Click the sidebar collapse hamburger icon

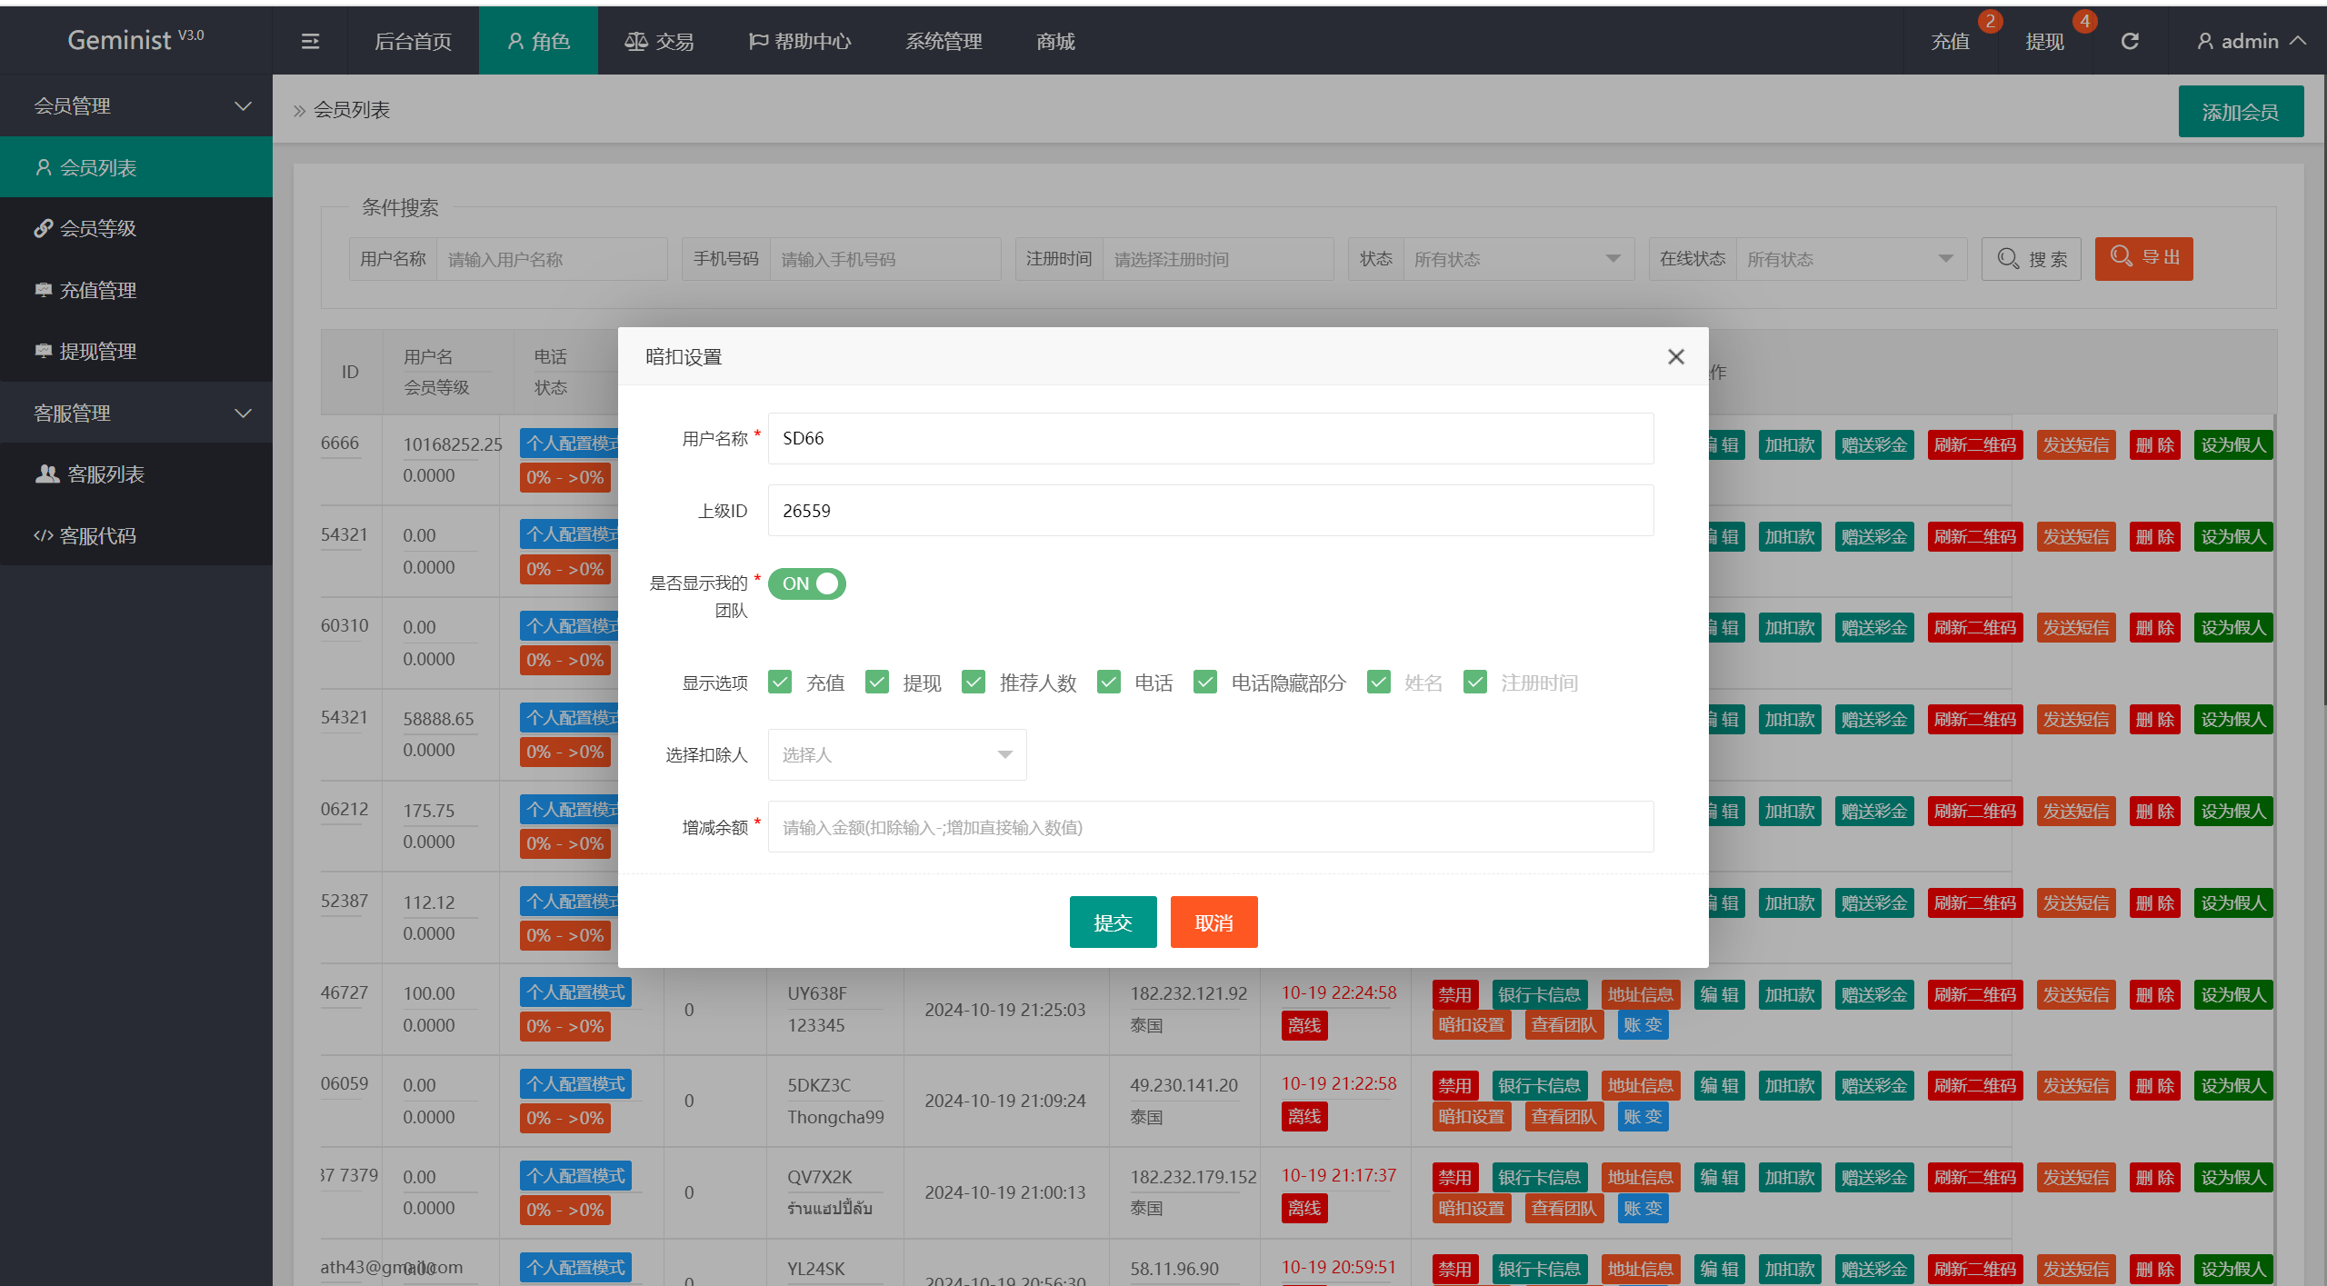[x=310, y=41]
